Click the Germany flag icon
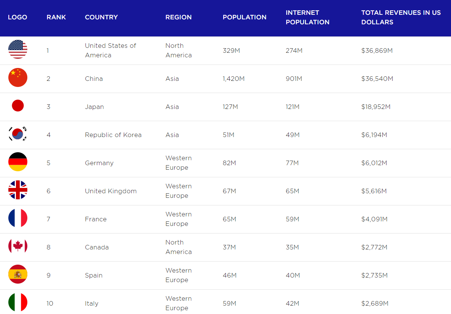451x314 pixels. click(18, 162)
